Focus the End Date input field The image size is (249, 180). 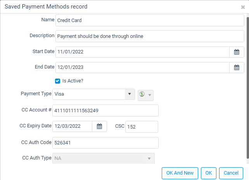click(142, 67)
